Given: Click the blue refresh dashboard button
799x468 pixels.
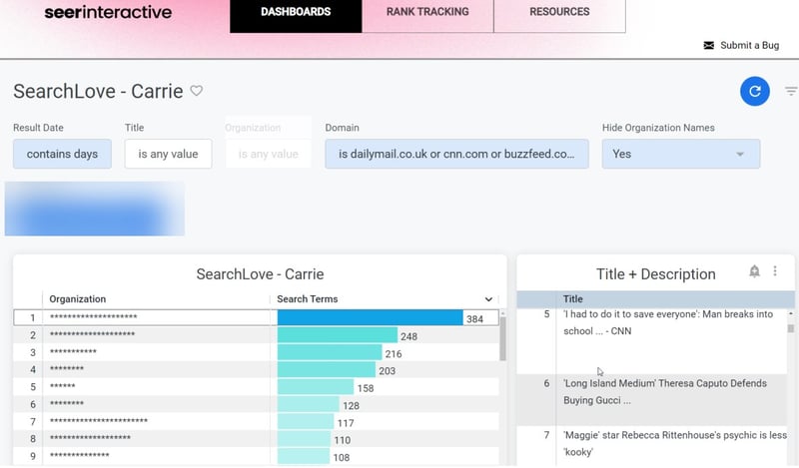Looking at the screenshot, I should point(755,91).
